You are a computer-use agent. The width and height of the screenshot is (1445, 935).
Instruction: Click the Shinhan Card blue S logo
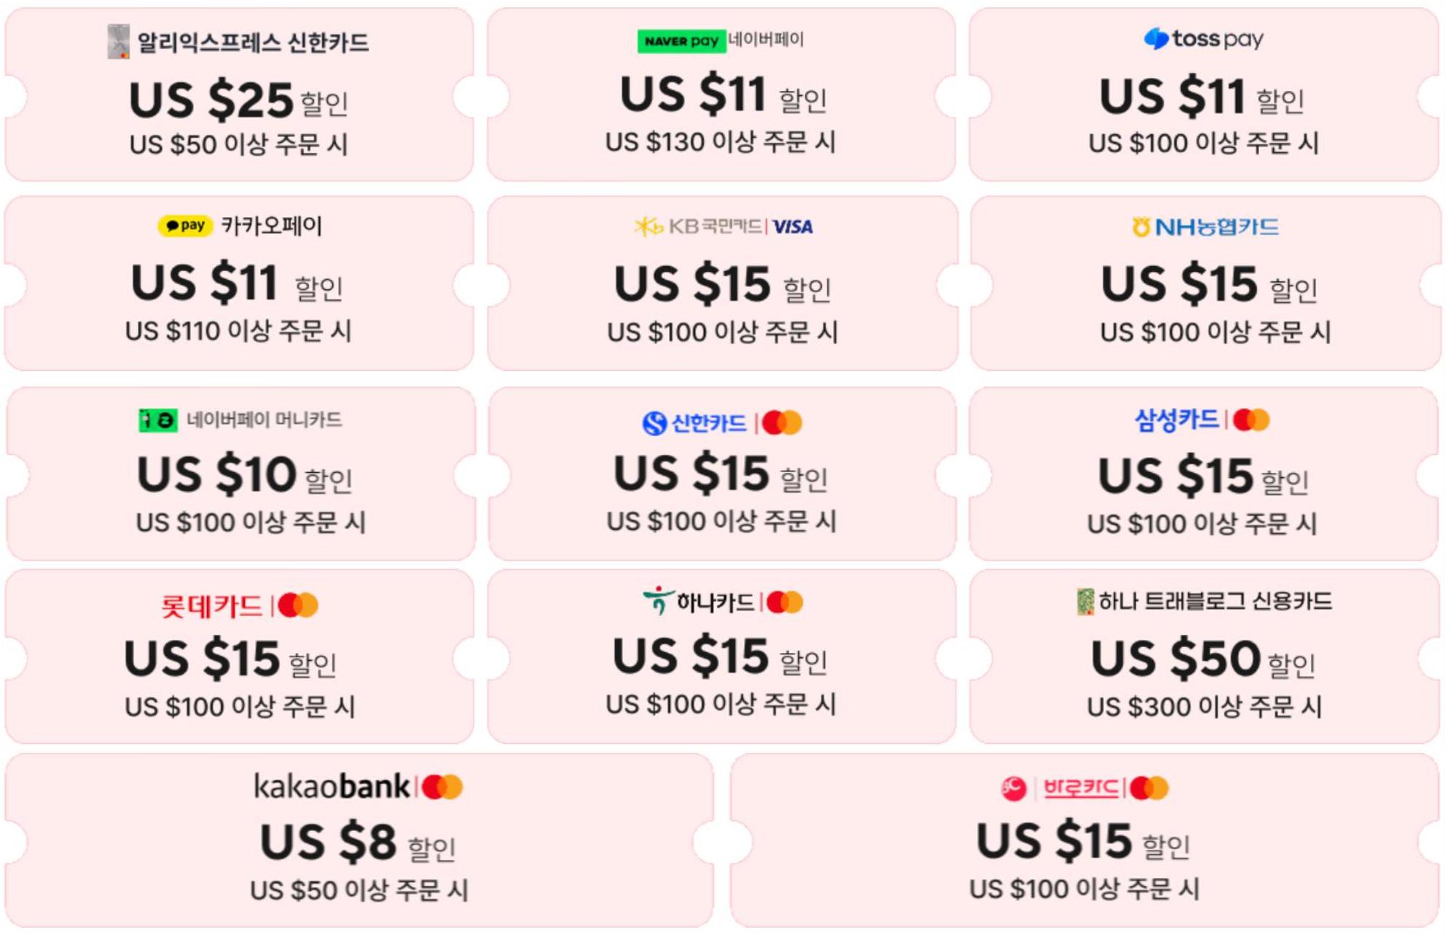pos(654,423)
